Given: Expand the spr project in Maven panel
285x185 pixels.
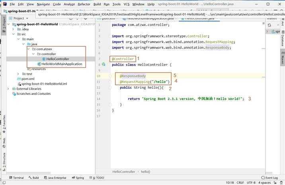Looking at the screenshot, I should pos(267,31).
